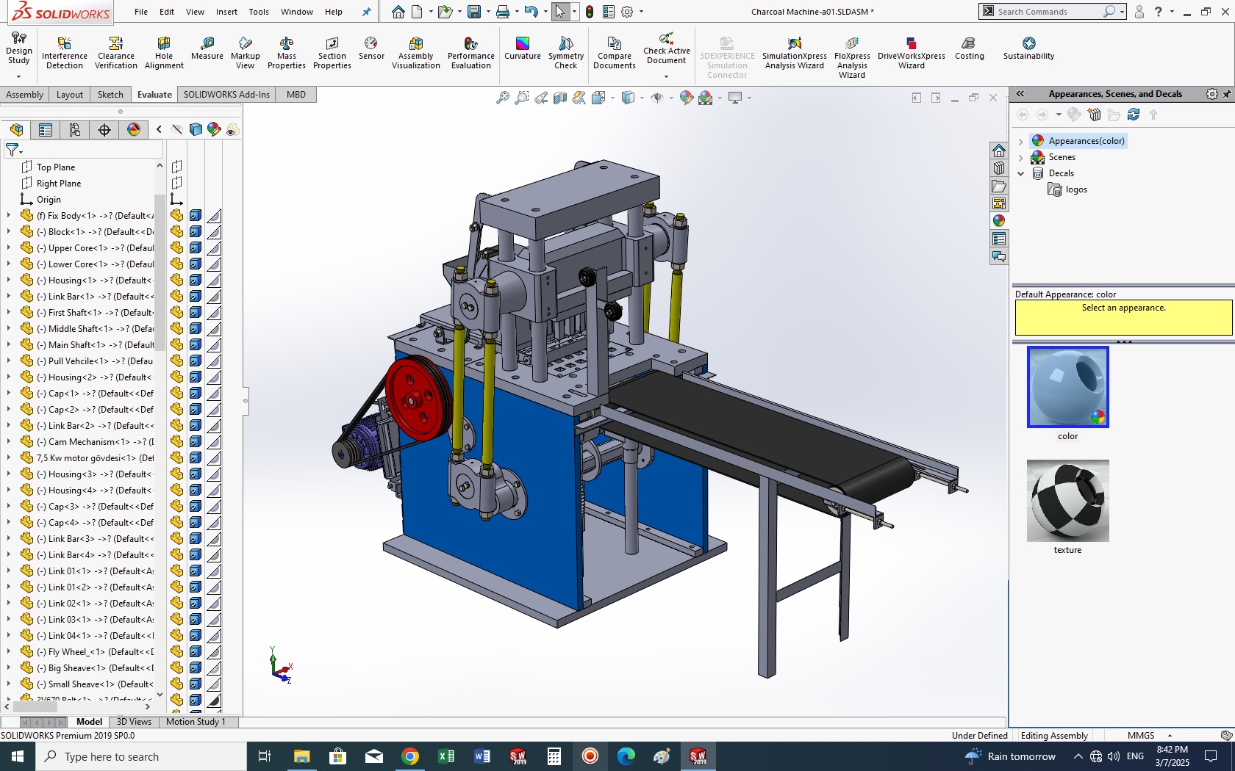1235x771 pixels.
Task: Activate Curvature display
Action: coord(523,48)
